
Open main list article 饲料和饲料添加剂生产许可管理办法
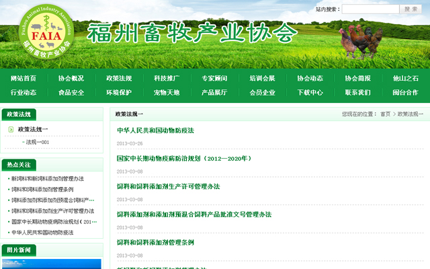(x=169, y=186)
